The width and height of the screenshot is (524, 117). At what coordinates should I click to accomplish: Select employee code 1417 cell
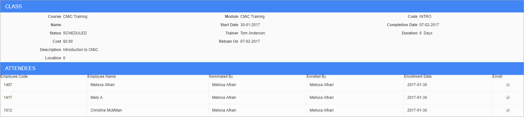click(44, 98)
